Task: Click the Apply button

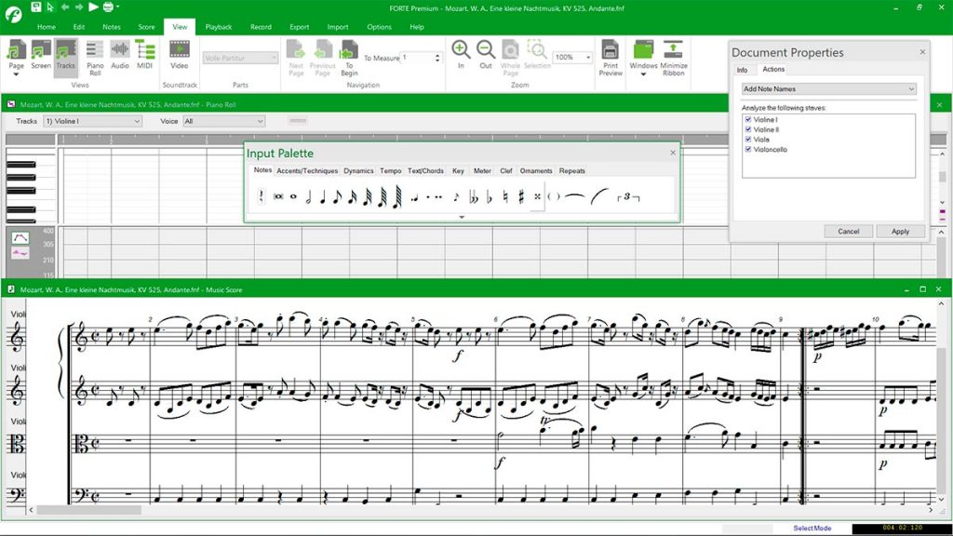Action: [x=900, y=232]
